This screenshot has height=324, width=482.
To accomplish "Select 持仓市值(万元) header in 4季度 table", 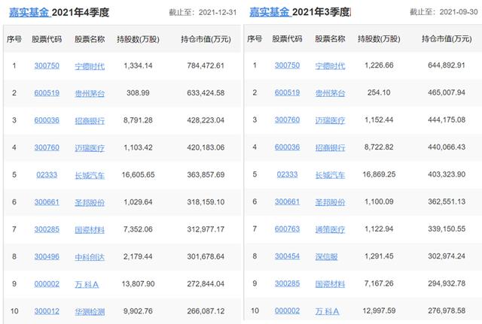I will 206,39.
